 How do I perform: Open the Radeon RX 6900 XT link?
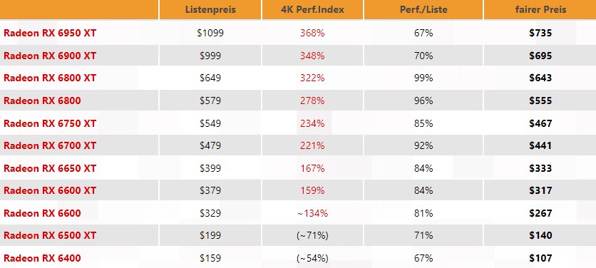tap(50, 56)
